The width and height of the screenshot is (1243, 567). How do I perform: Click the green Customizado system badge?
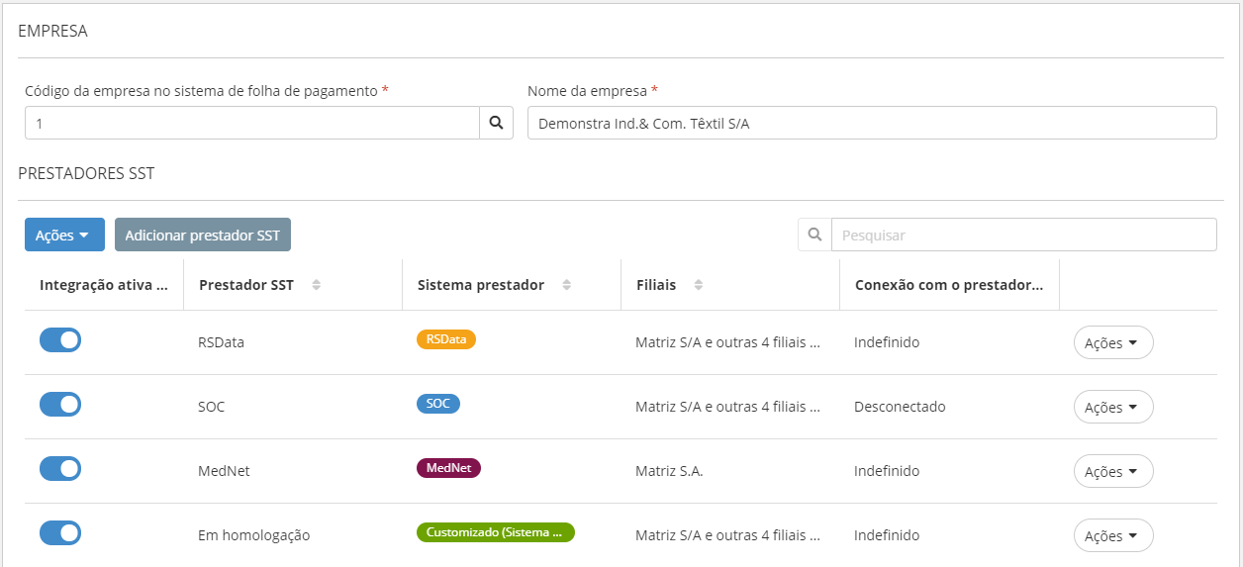pyautogui.click(x=495, y=532)
